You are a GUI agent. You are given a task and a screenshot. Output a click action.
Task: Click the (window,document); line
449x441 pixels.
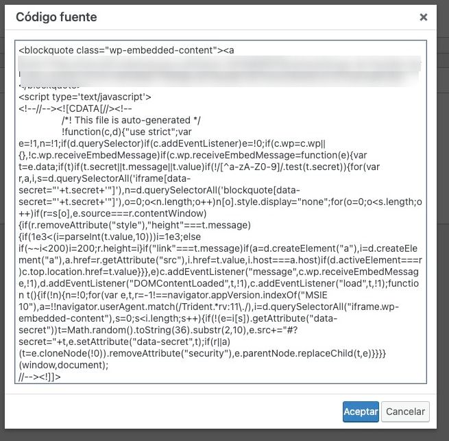(x=64, y=365)
